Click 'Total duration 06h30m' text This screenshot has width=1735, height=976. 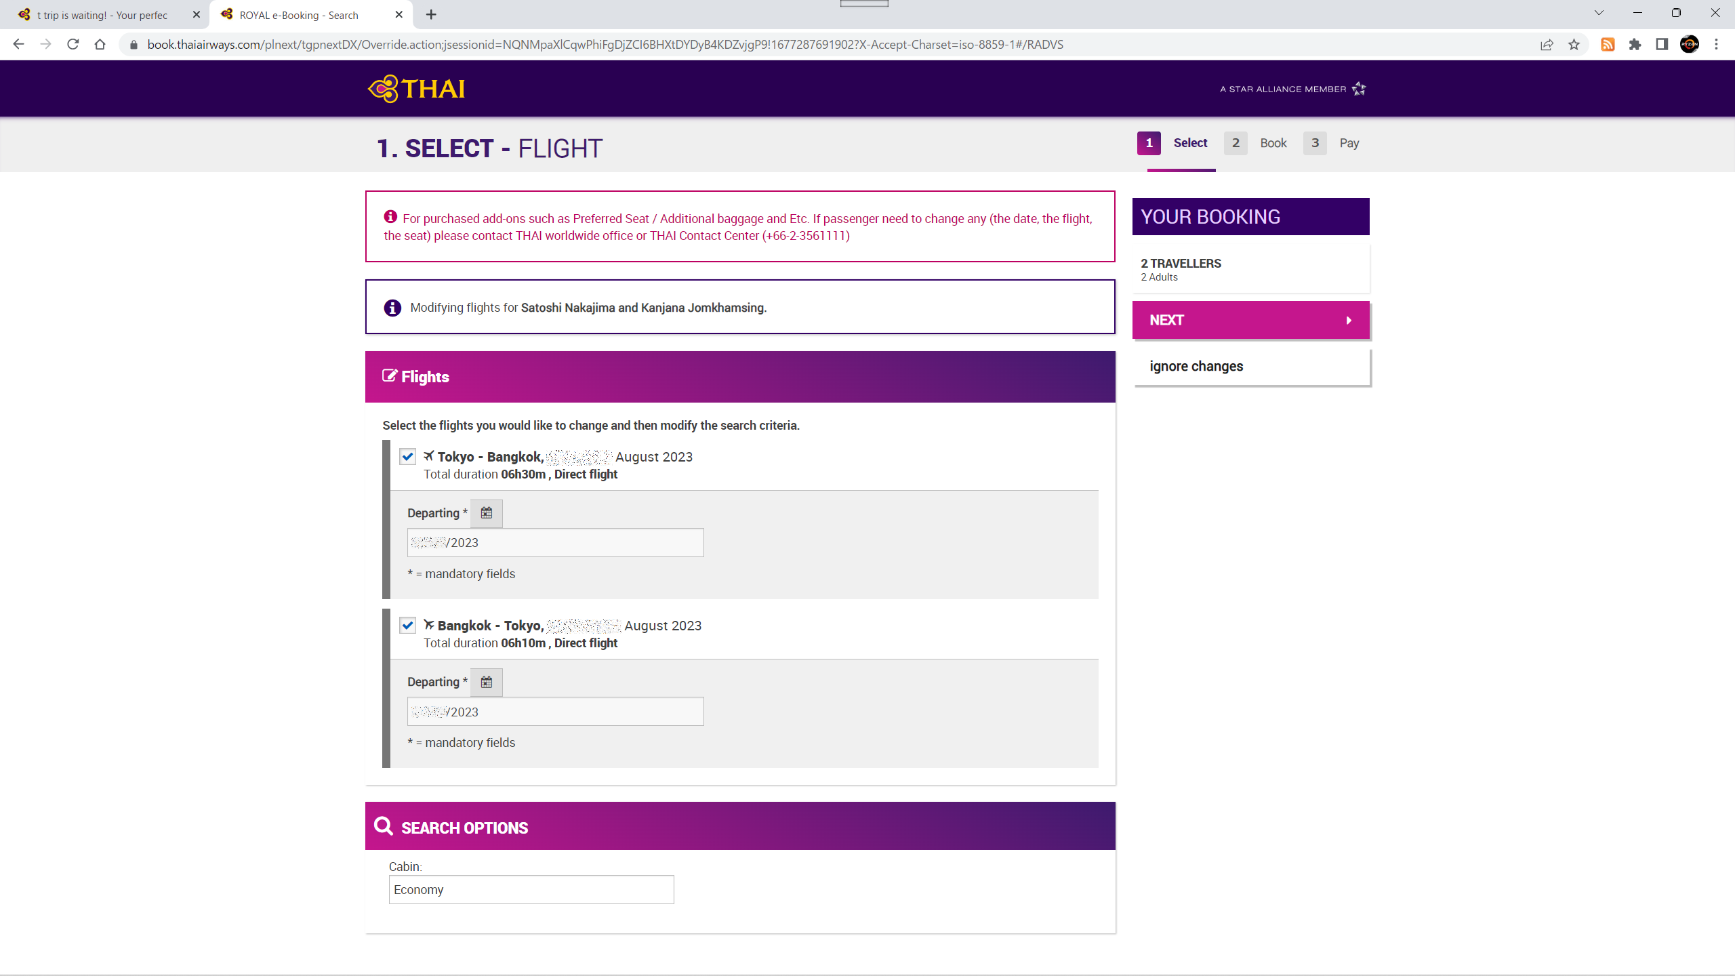485,474
